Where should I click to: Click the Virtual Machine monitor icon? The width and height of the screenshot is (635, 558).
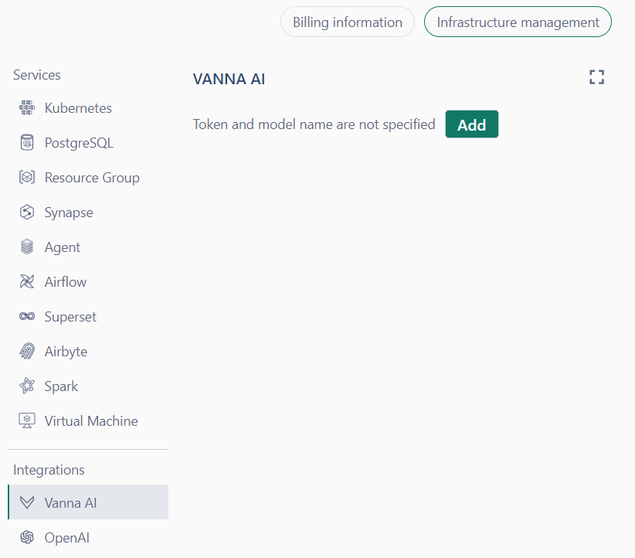tap(27, 420)
